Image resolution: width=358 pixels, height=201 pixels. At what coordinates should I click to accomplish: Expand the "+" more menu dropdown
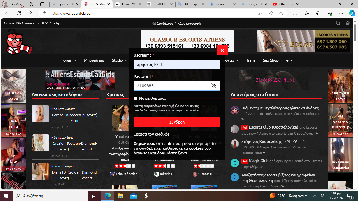[289, 60]
